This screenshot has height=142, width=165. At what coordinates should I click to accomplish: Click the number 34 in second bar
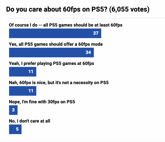[88, 53]
